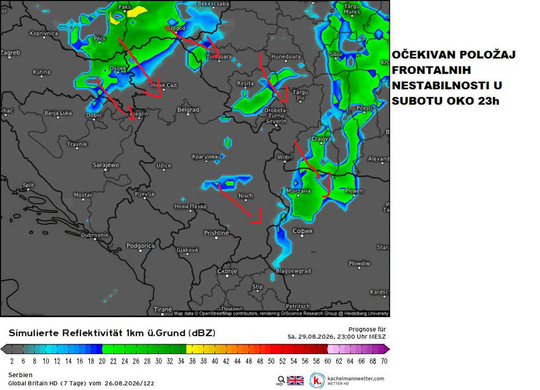Viewport: 540px width, 390px height.
Task: Click the 'Serbien' region label
Action: click(x=20, y=375)
